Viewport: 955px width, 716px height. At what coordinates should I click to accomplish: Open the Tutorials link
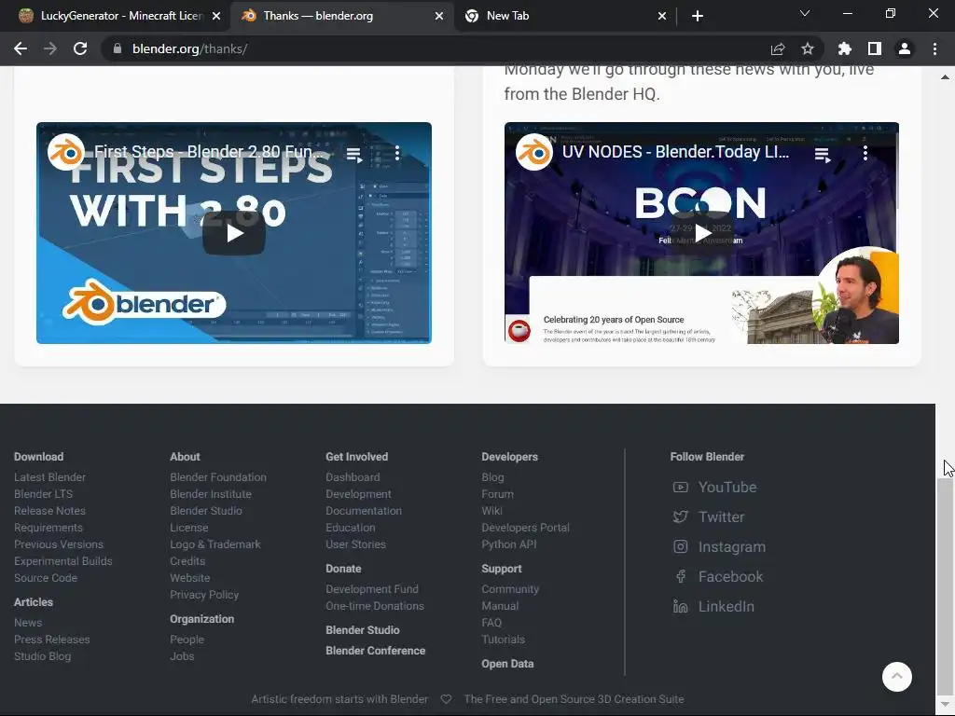tap(503, 640)
